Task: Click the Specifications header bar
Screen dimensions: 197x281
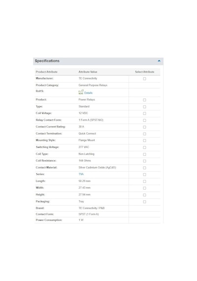Action: tap(98, 61)
